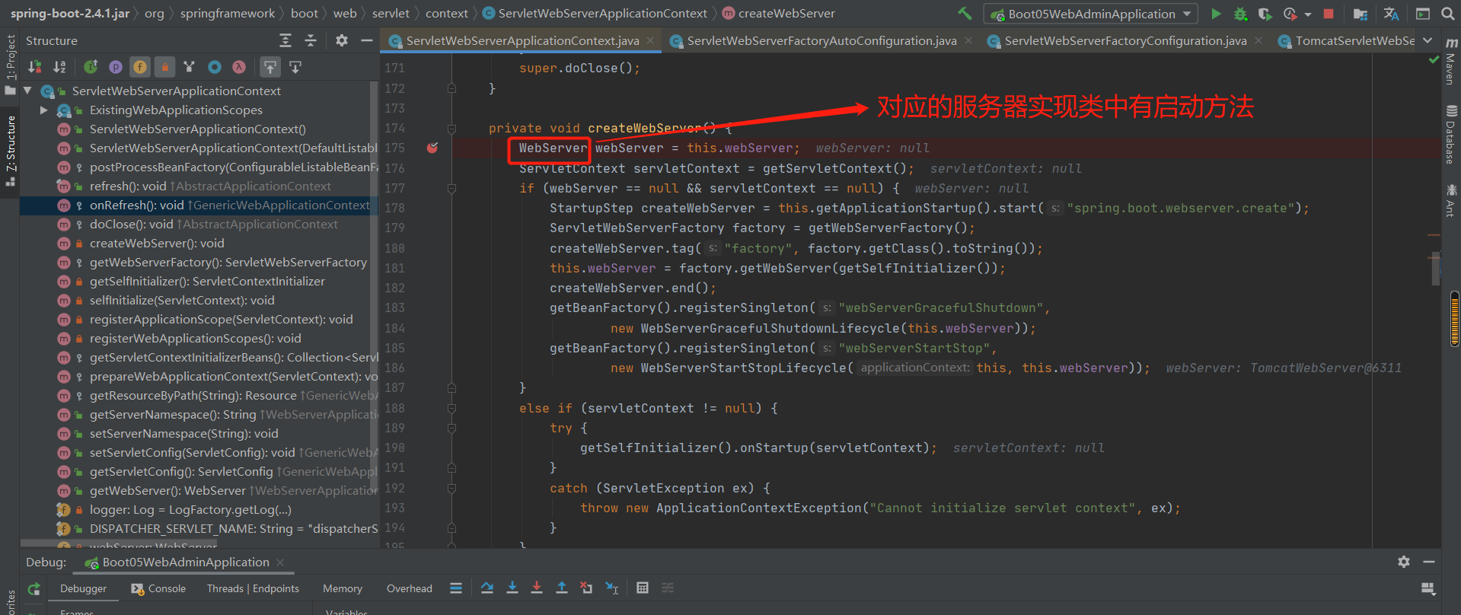Click the run anything window icon
This screenshot has width=1461, height=615.
(x=1423, y=14)
